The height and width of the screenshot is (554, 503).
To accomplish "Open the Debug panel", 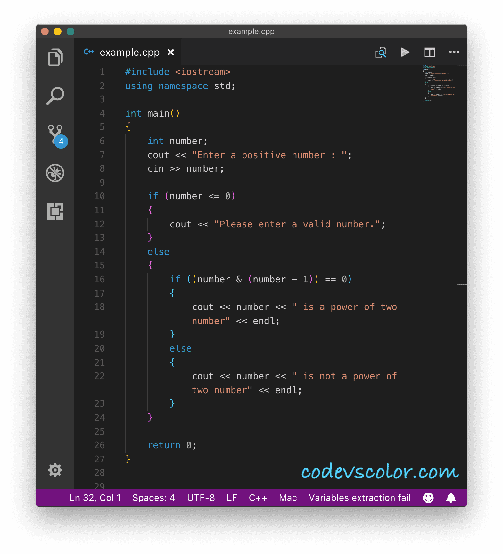I will (x=55, y=173).
